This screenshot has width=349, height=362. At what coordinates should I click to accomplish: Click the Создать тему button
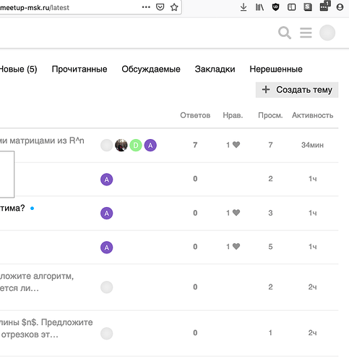pyautogui.click(x=297, y=90)
